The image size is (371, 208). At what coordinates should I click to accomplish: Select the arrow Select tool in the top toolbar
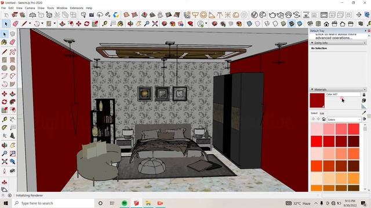click(x=6, y=24)
